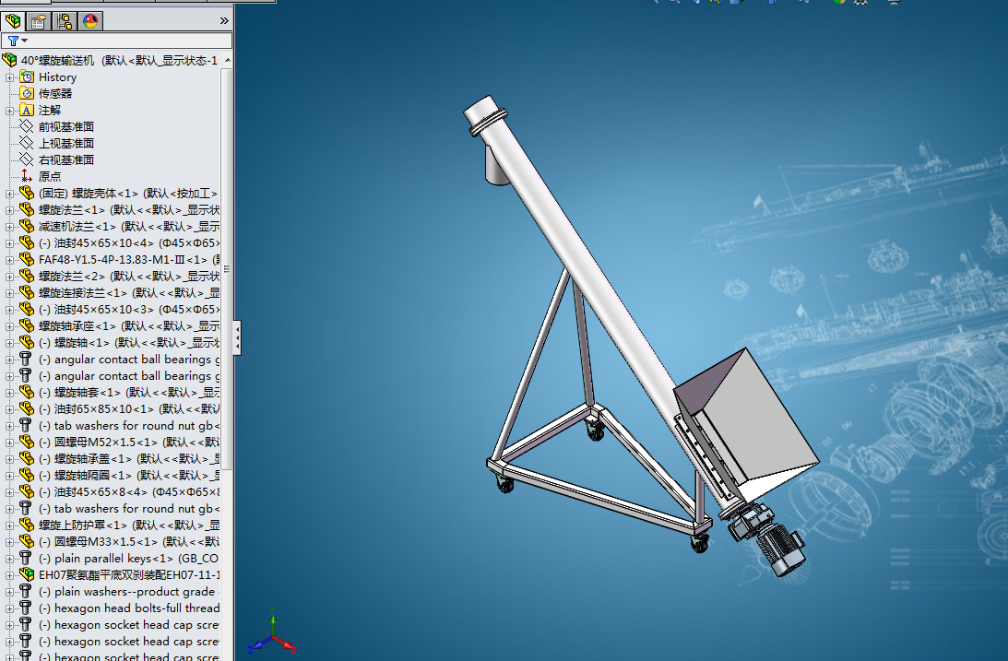Expand the History node
Screen dimensions: 1008x661
(9, 77)
